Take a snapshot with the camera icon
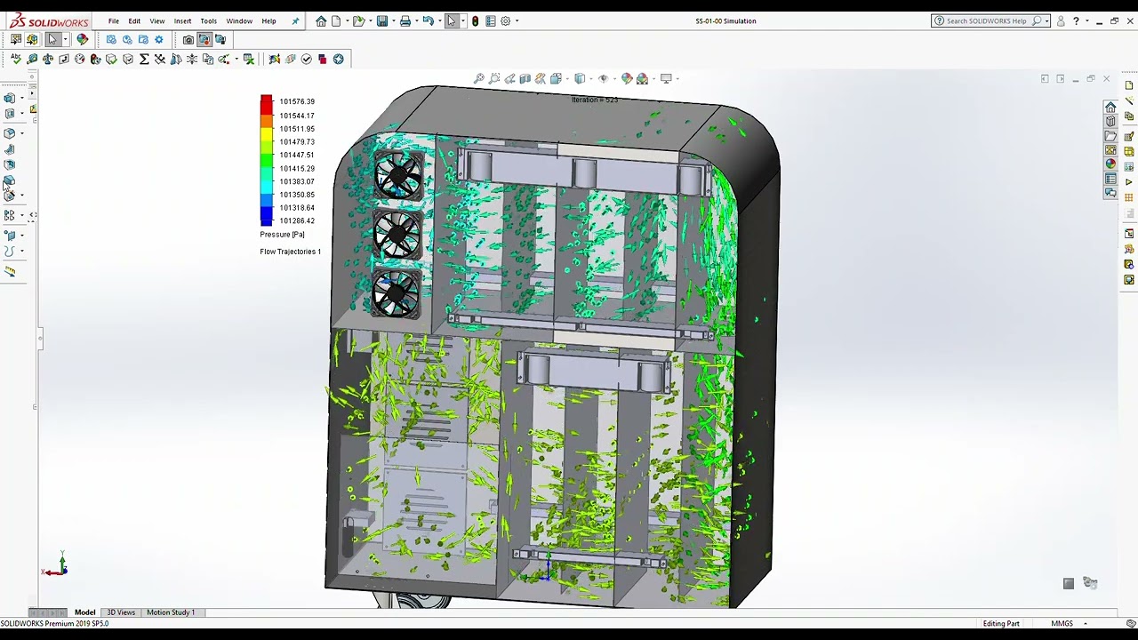The width and height of the screenshot is (1138, 640). [x=188, y=39]
